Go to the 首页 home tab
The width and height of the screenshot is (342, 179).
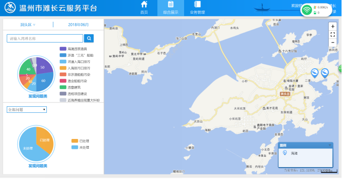[144, 7]
